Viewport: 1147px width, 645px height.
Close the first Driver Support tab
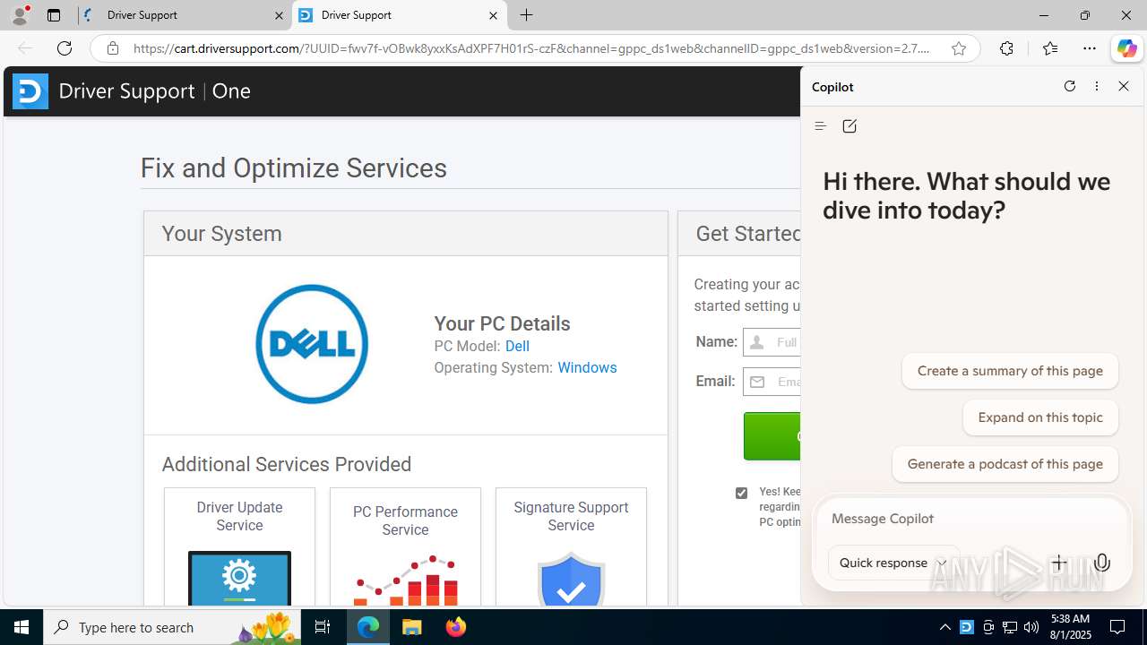[279, 15]
